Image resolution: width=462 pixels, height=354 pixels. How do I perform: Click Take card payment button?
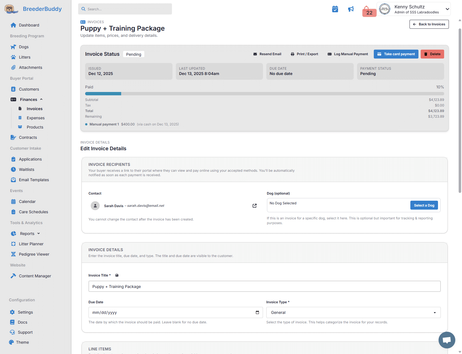pyautogui.click(x=396, y=54)
